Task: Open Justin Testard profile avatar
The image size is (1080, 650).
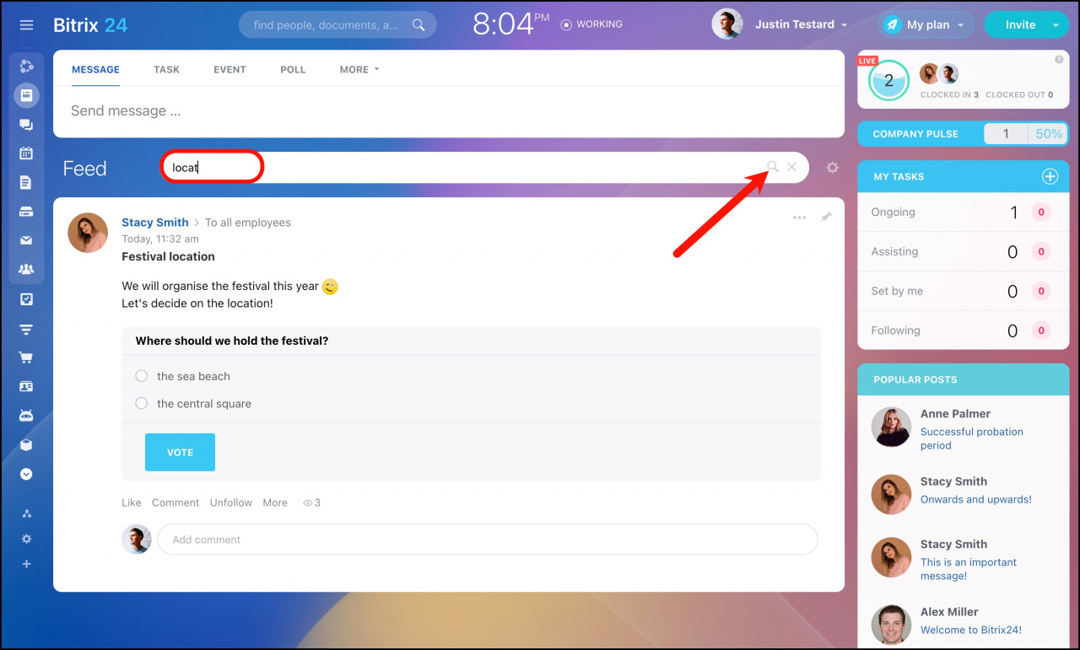Action: tap(727, 24)
